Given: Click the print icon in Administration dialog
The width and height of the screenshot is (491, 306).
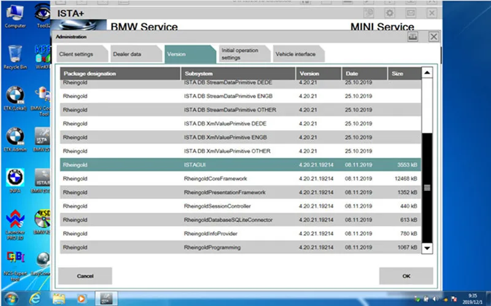Looking at the screenshot, I should [x=412, y=37].
